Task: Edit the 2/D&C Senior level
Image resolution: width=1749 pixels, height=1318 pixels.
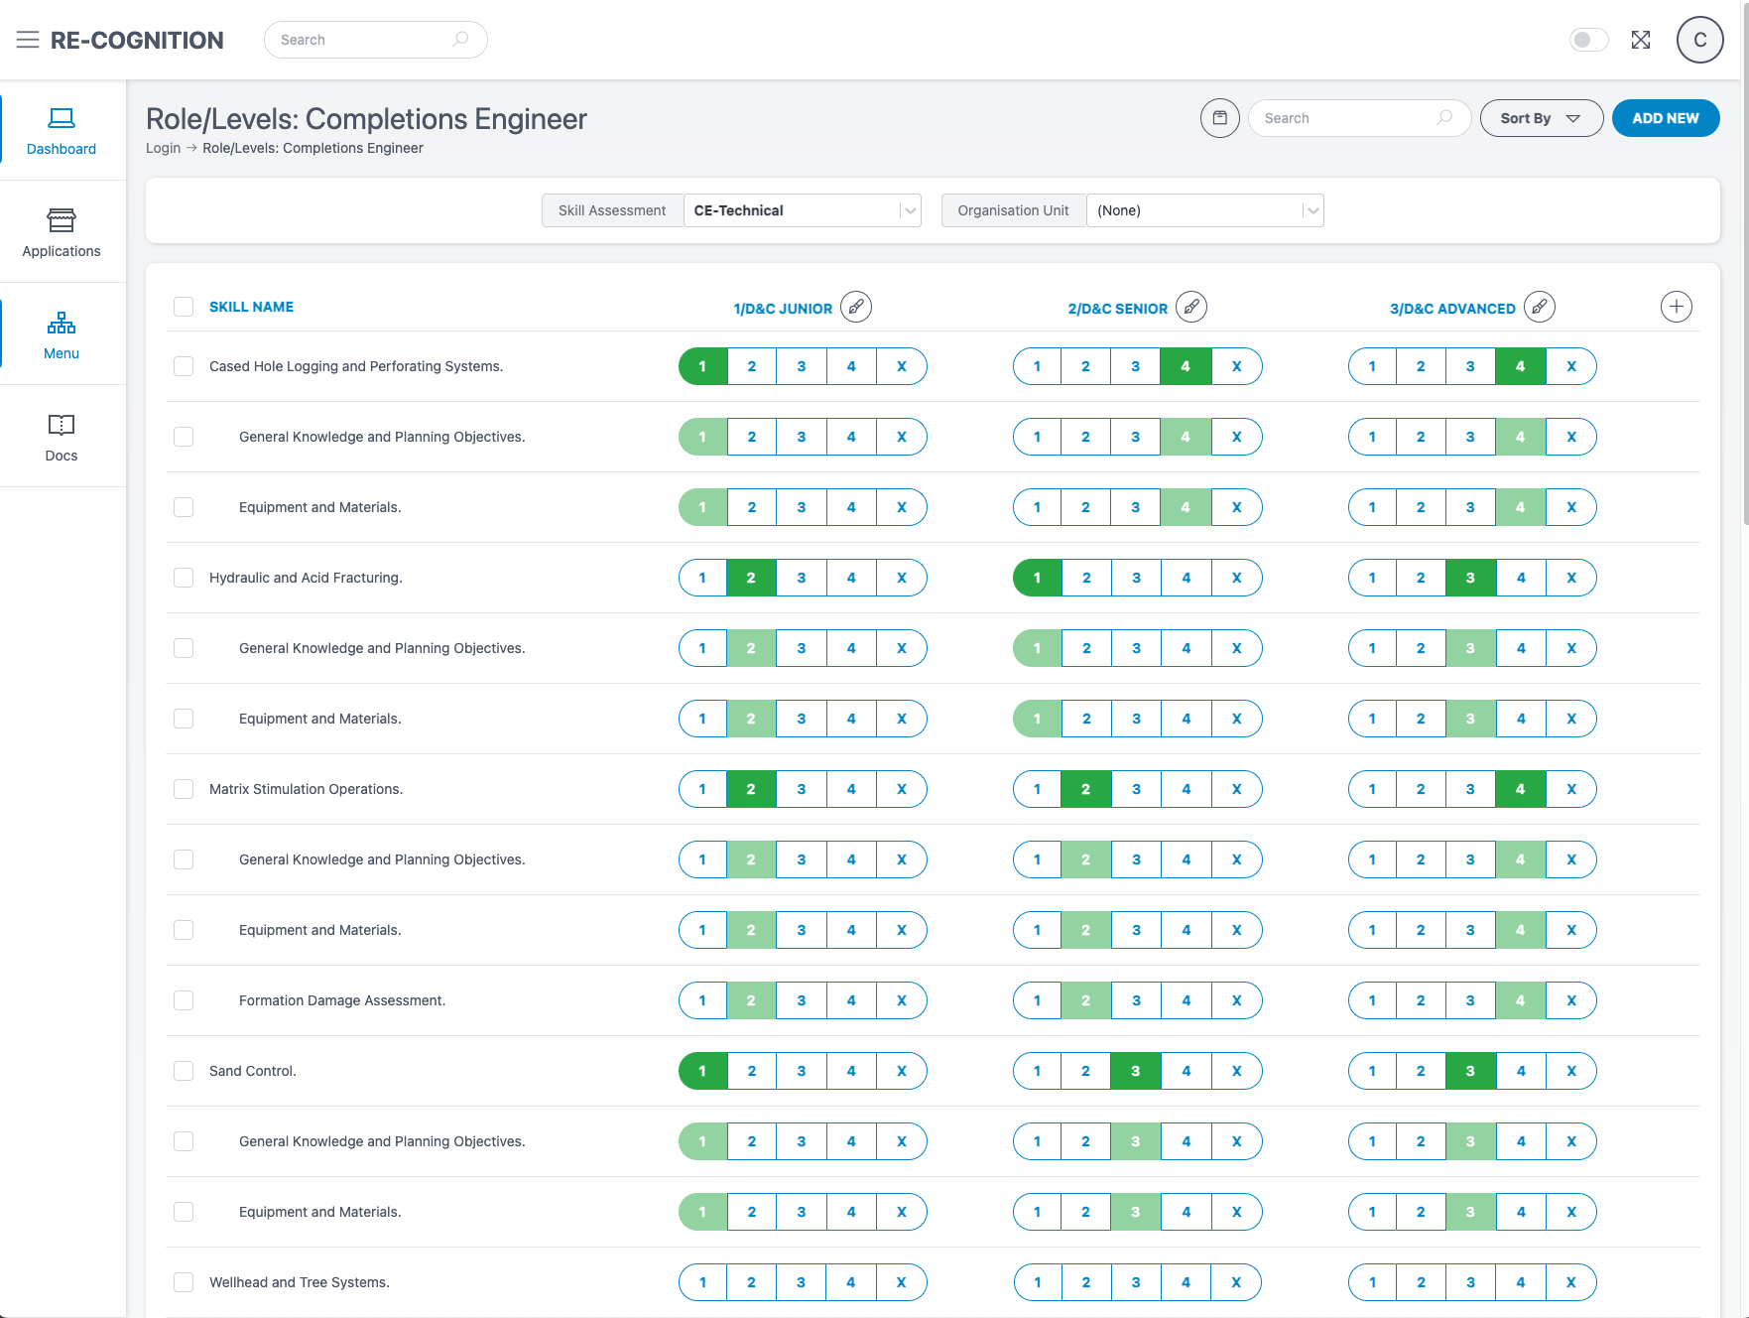Action: pos(1190,307)
